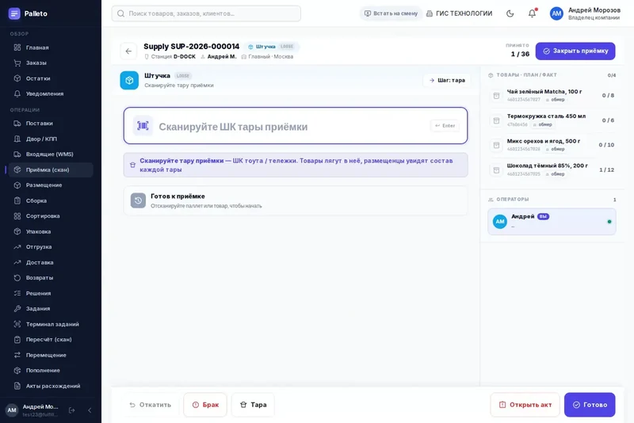Go back with the arrow button

click(x=128, y=51)
